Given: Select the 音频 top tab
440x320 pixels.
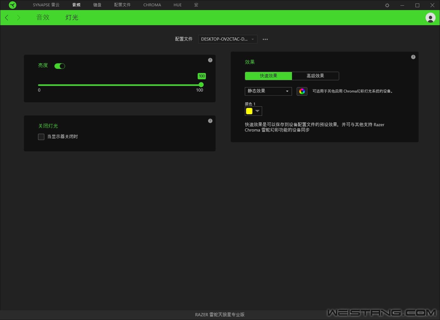Looking at the screenshot, I should tap(76, 5).
